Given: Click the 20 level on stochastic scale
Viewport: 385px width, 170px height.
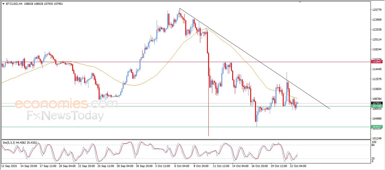Looking at the screenshot, I should click(x=374, y=158).
